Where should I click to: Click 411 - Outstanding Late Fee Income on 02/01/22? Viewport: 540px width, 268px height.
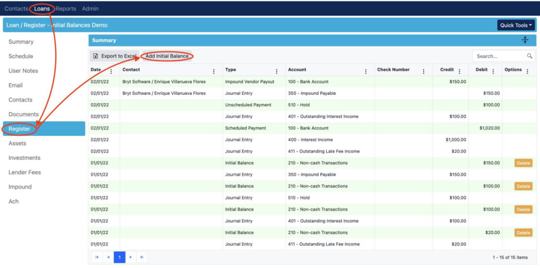click(x=324, y=151)
